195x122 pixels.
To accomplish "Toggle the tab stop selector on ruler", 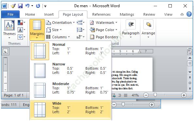I will point(5,51).
